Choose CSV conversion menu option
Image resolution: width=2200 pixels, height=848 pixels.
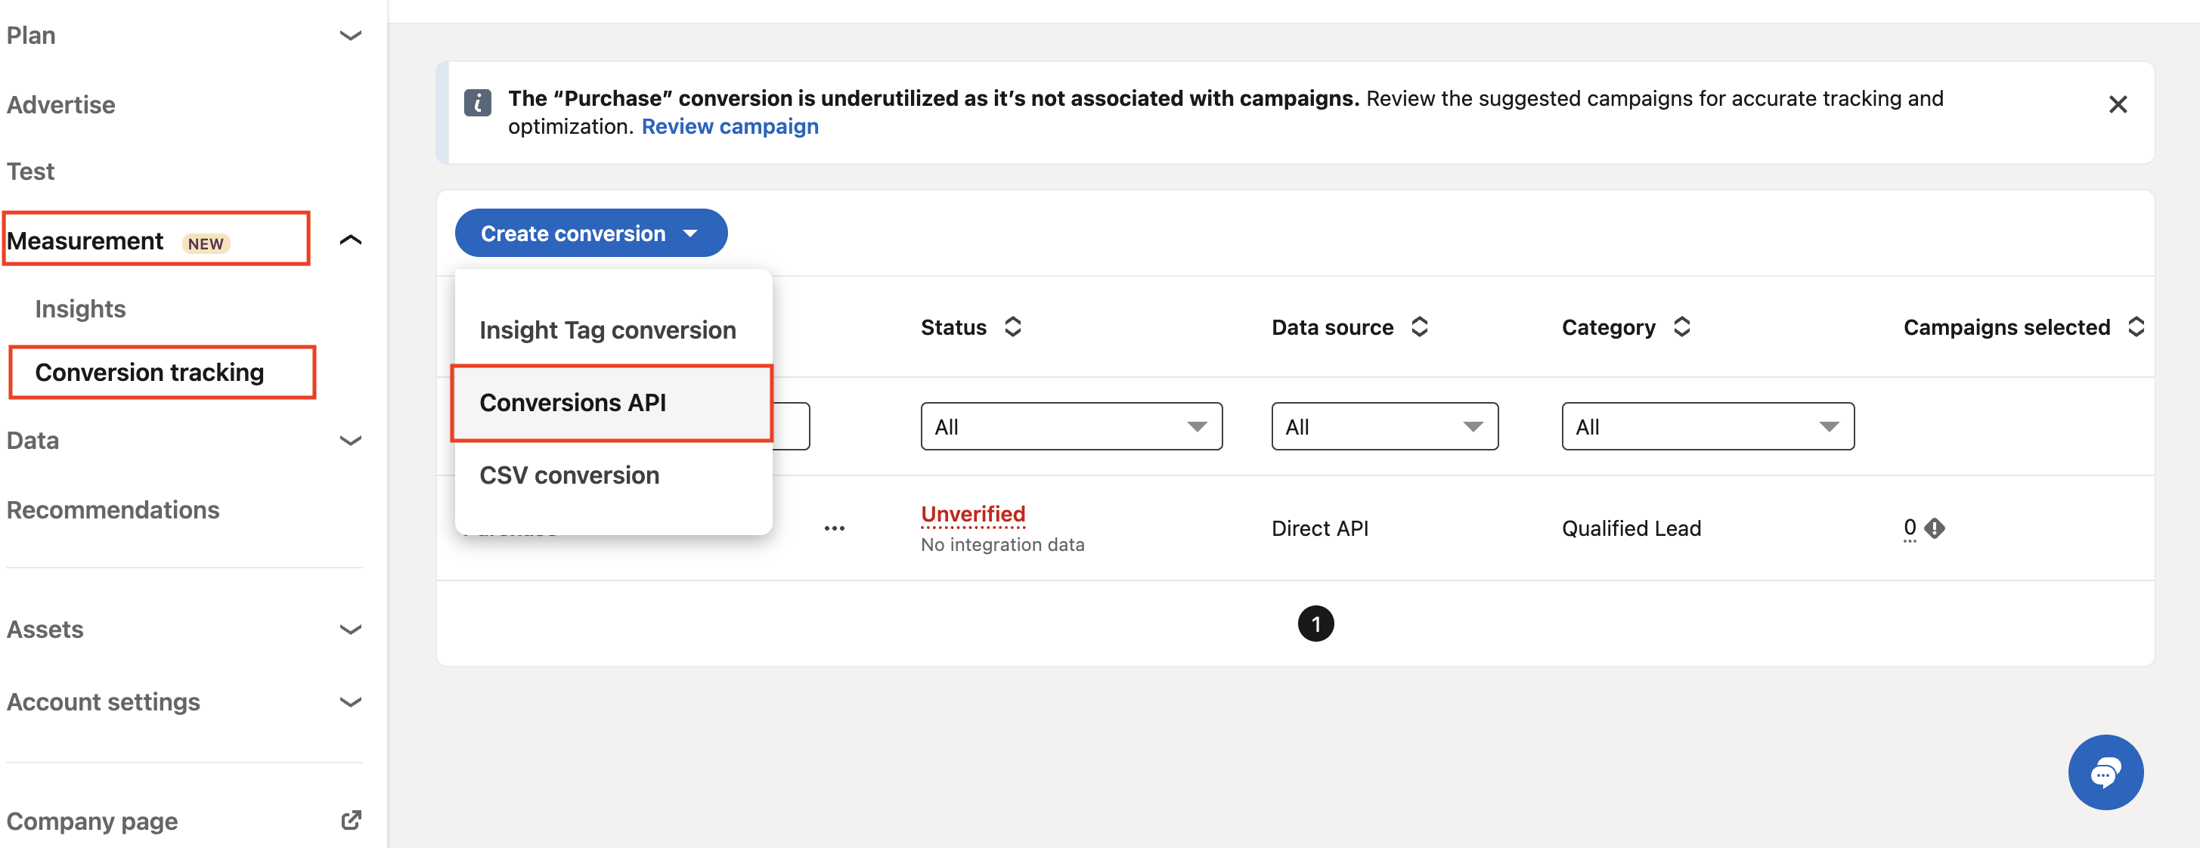click(569, 475)
